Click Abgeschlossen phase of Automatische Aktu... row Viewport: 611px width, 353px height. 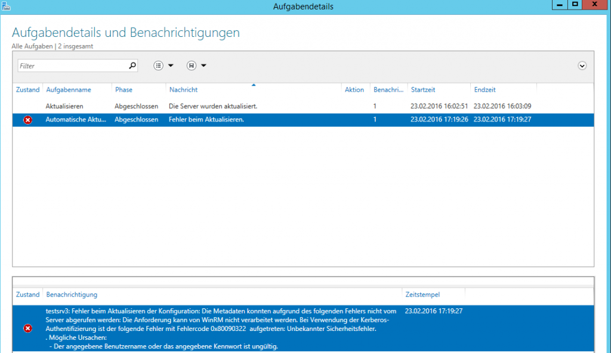tap(137, 119)
